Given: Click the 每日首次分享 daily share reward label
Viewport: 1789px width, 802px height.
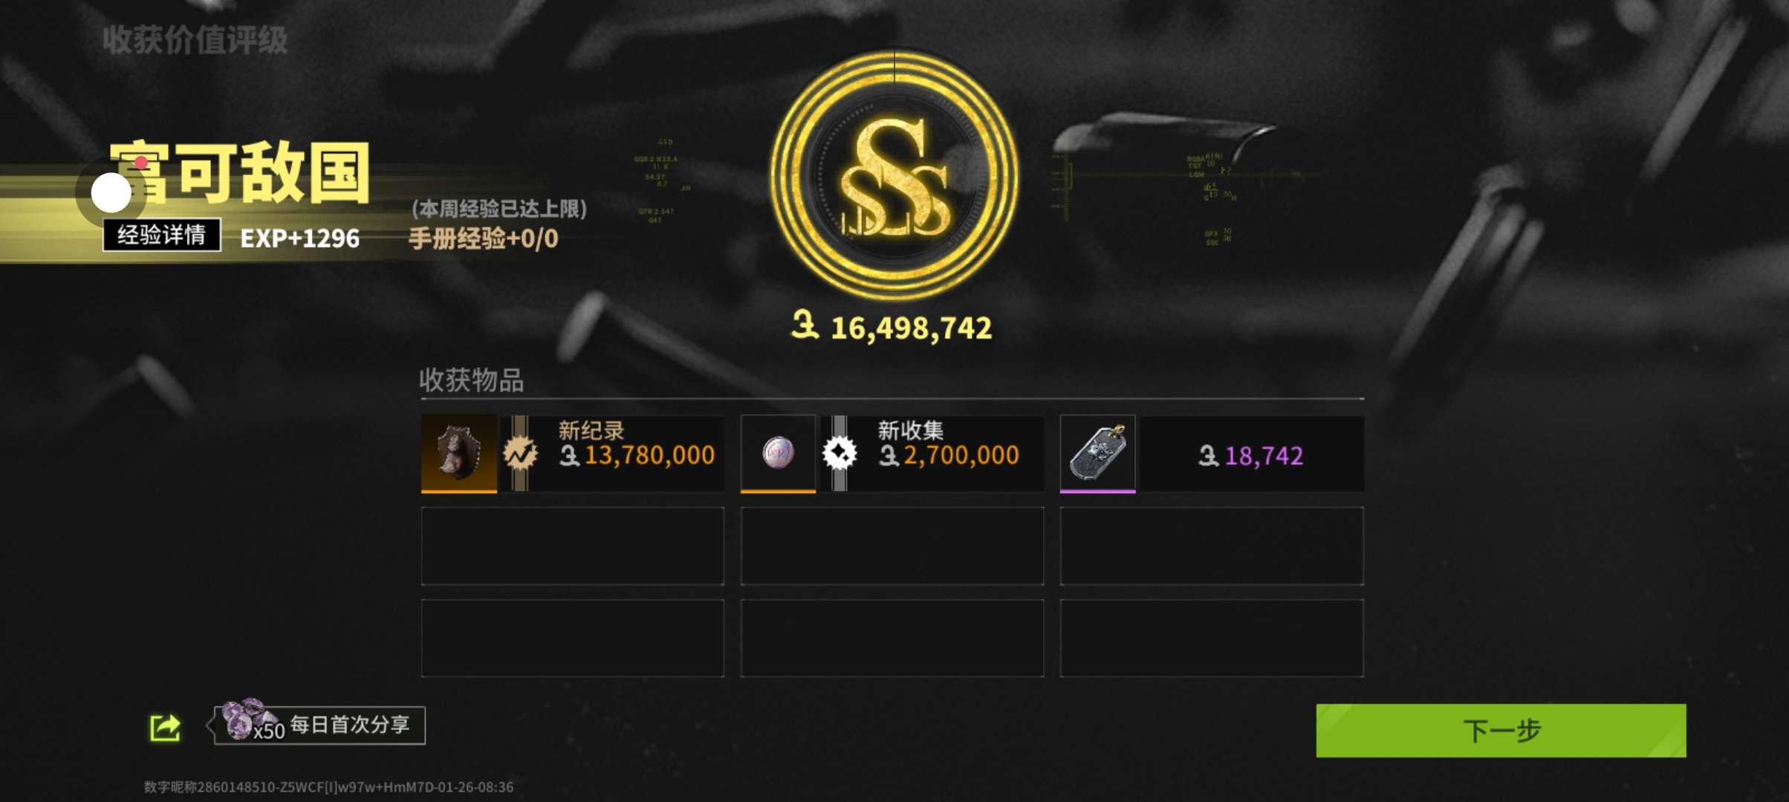Looking at the screenshot, I should pos(349,725).
